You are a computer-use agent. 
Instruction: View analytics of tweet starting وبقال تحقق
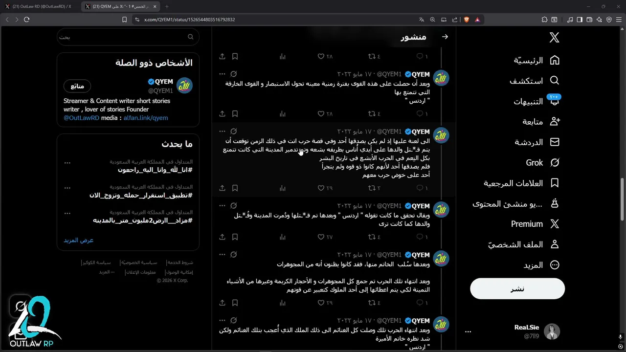pyautogui.click(x=282, y=237)
